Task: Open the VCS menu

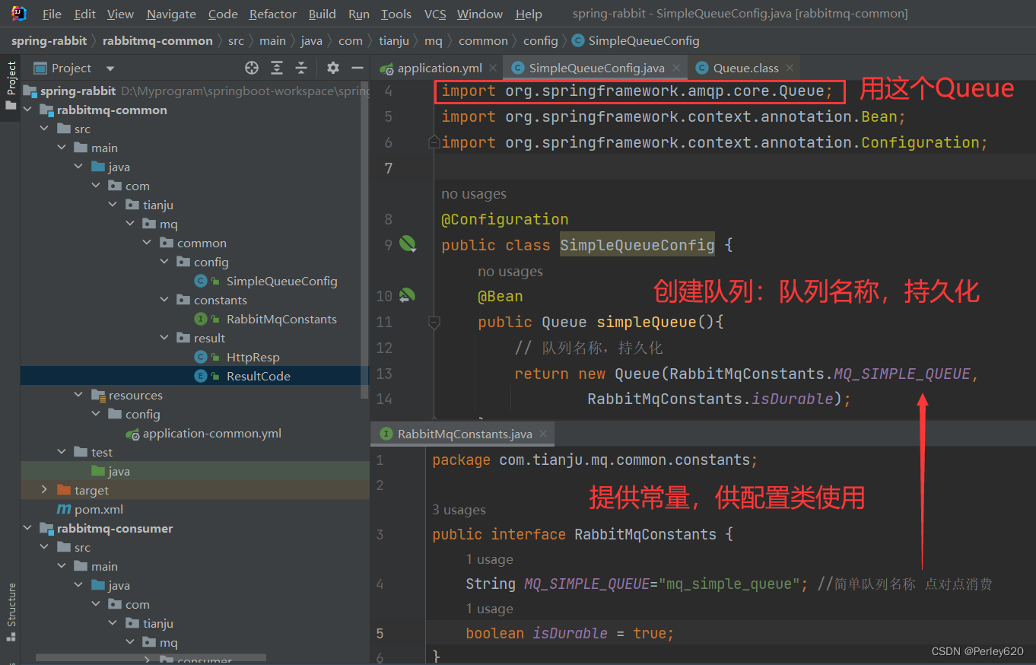Action: coord(435,14)
